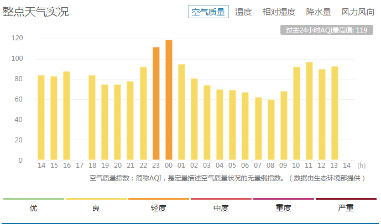Click the purple 重度 legend swatch

coord(284,199)
